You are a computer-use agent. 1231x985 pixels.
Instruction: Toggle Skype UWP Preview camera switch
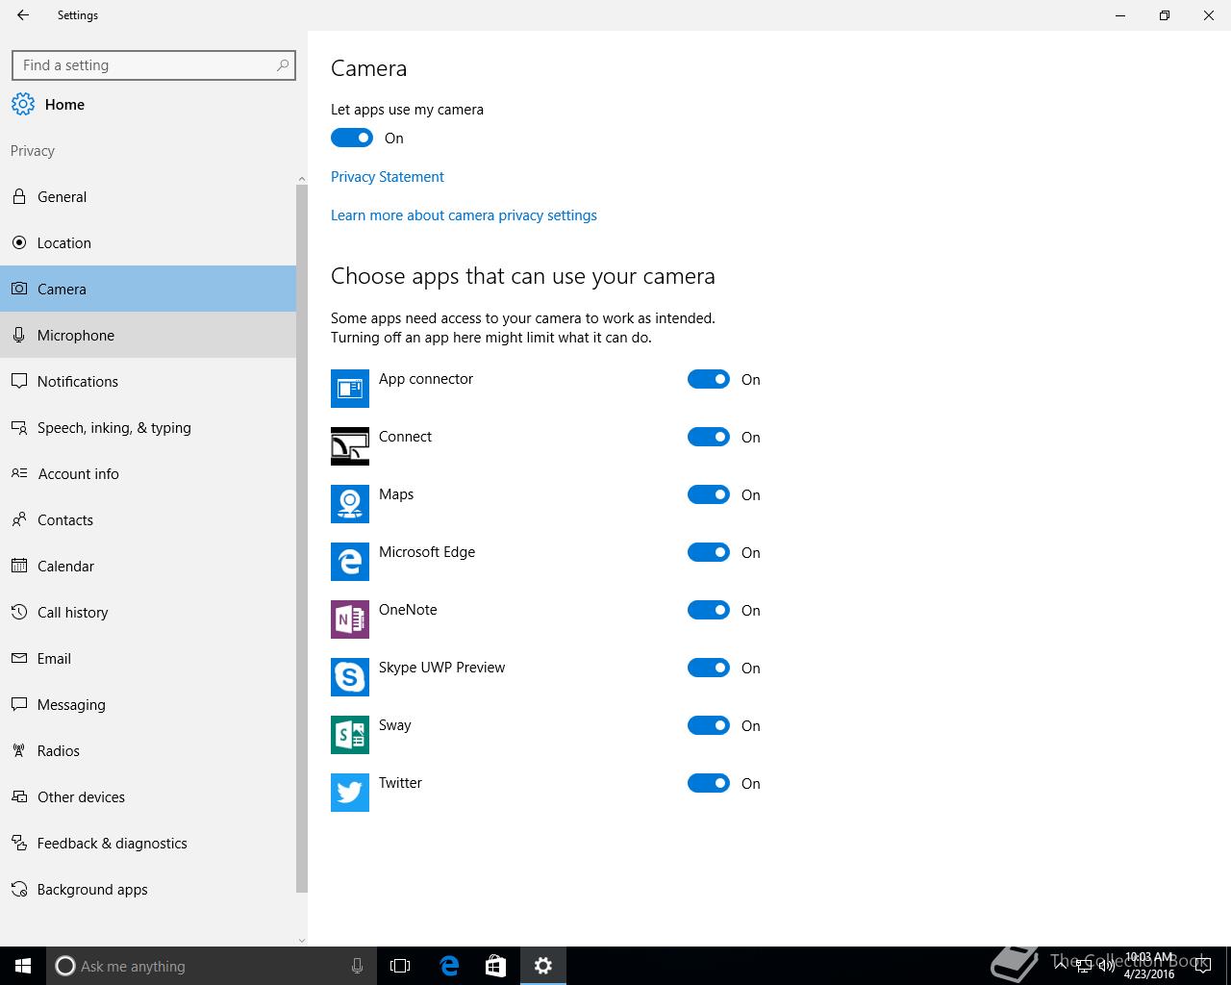point(709,668)
